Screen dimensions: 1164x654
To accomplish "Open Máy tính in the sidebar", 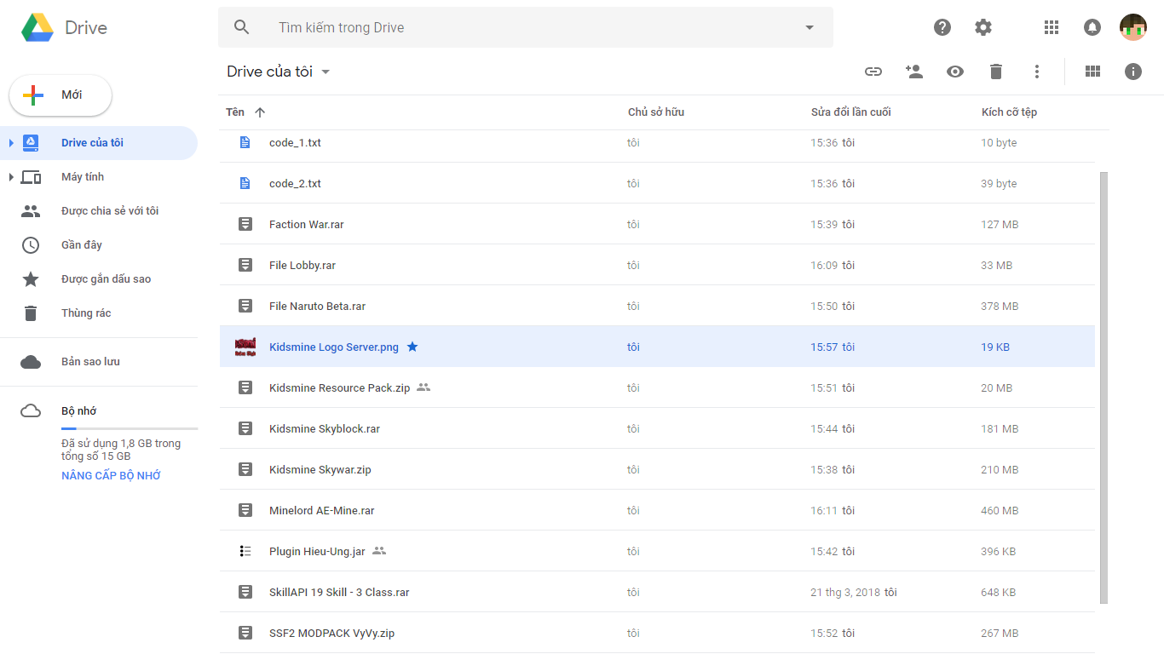I will click(99, 177).
